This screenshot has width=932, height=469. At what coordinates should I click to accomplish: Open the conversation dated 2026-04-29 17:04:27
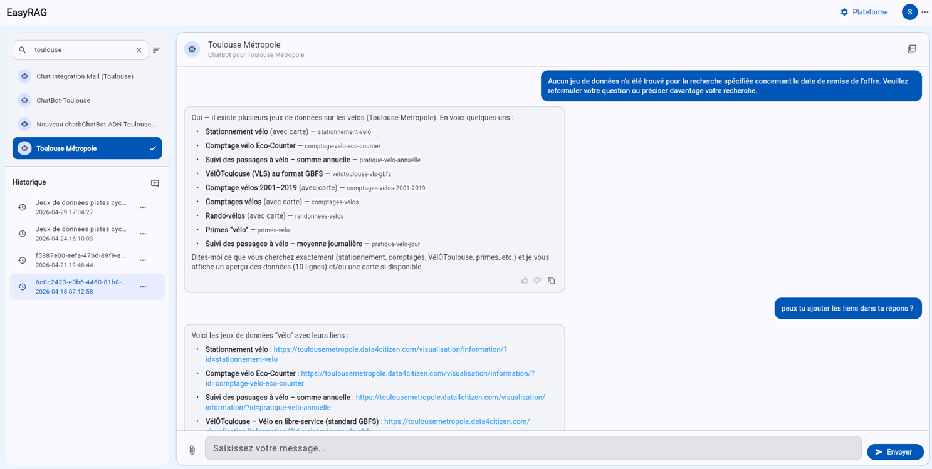point(87,207)
